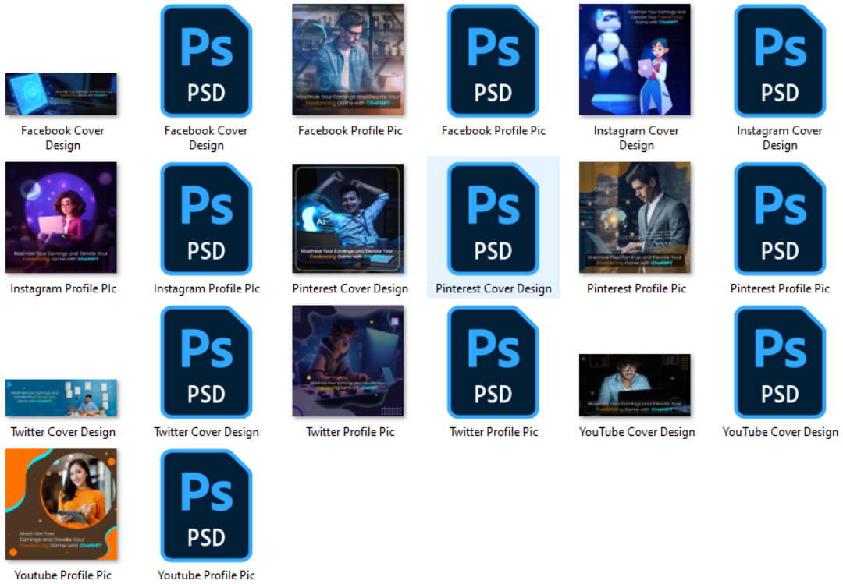Viewport: 843px width, 584px height.
Task: Click the highlighted Pinterest Cover Design PSD icon
Action: pyautogui.click(x=493, y=219)
